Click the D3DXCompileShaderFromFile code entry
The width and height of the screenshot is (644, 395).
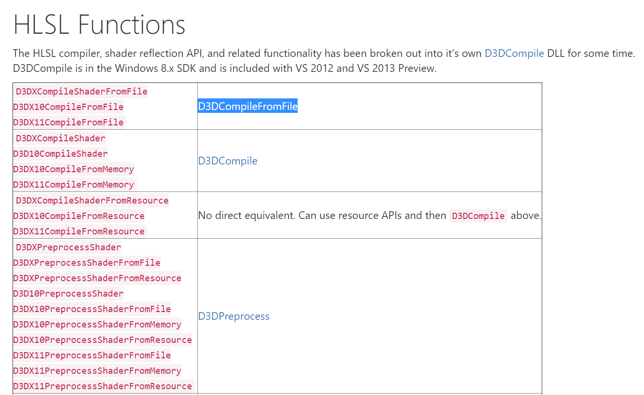click(82, 92)
